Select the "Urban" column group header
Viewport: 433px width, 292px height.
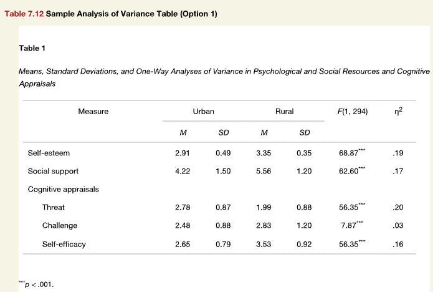pos(203,112)
